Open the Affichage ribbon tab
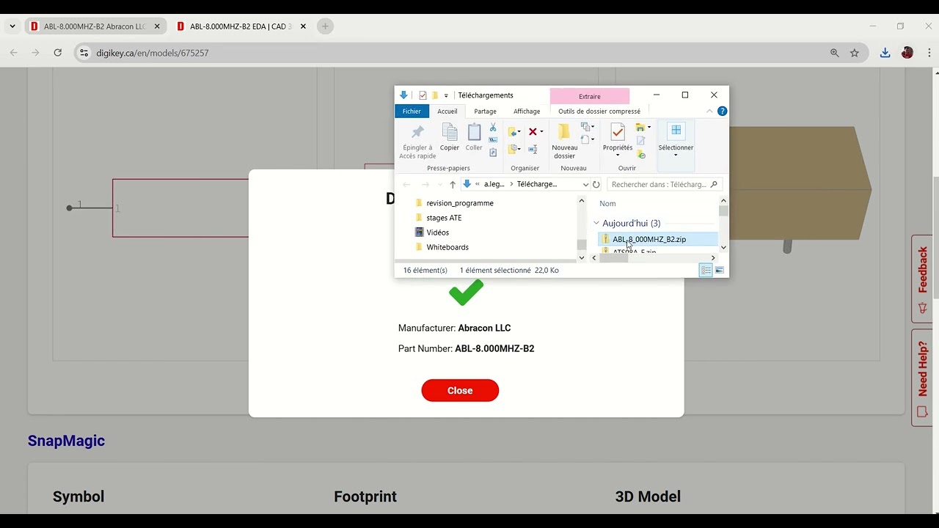The image size is (939, 528). pyautogui.click(x=527, y=111)
